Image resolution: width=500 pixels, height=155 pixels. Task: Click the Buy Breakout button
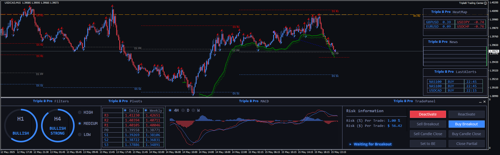pos(466,124)
